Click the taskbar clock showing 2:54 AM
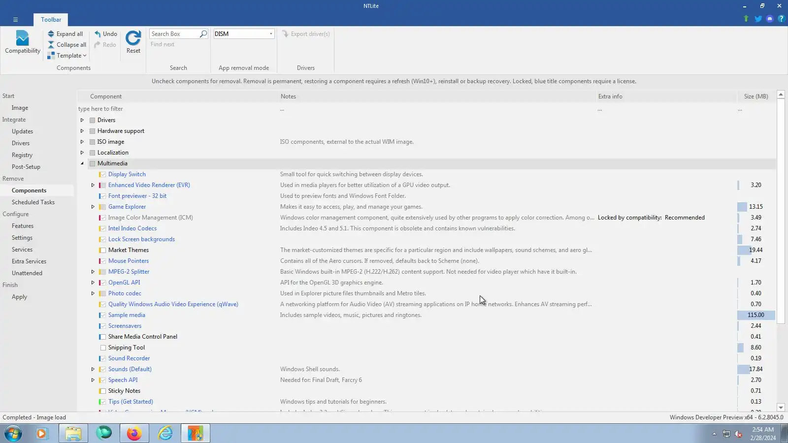 tap(763, 434)
